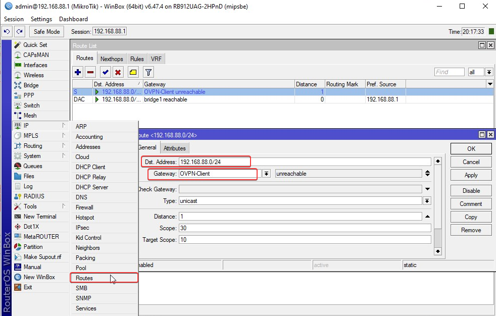This screenshot has height=316, width=496.
Task: Disable route with red X icon
Action: pyautogui.click(x=118, y=72)
